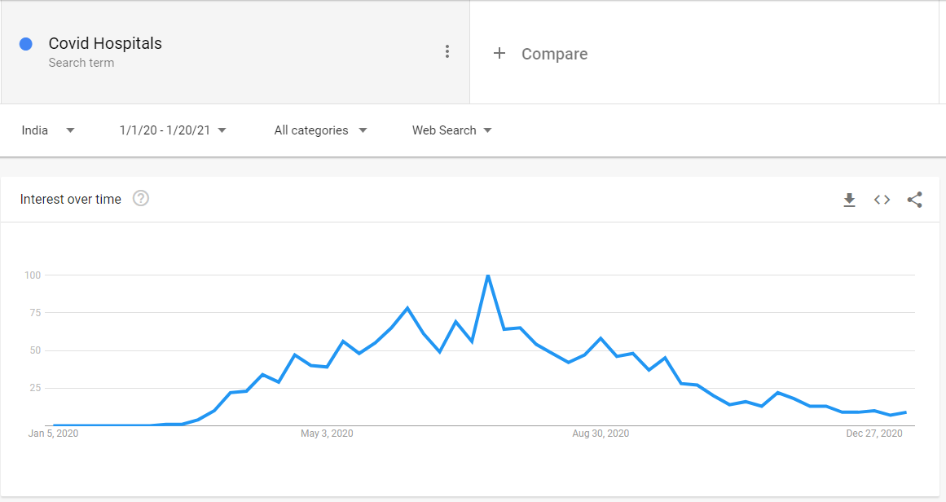Click the Jan 5, 2020 axis label
Screen dimensions: 946x502
click(x=54, y=434)
